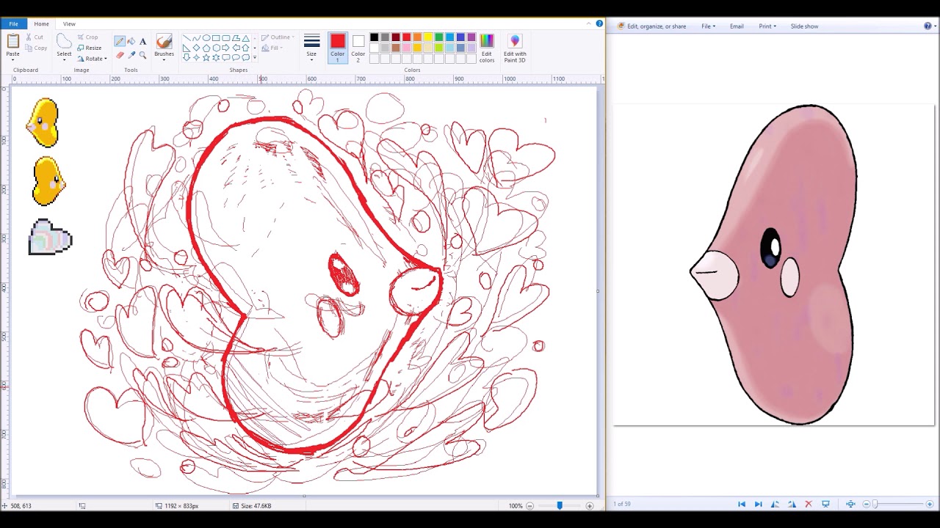
Task: Click the shape Fill button
Action: pyautogui.click(x=272, y=48)
